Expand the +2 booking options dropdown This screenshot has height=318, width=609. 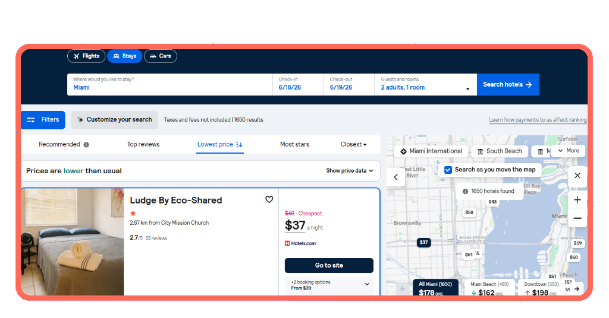click(x=329, y=285)
